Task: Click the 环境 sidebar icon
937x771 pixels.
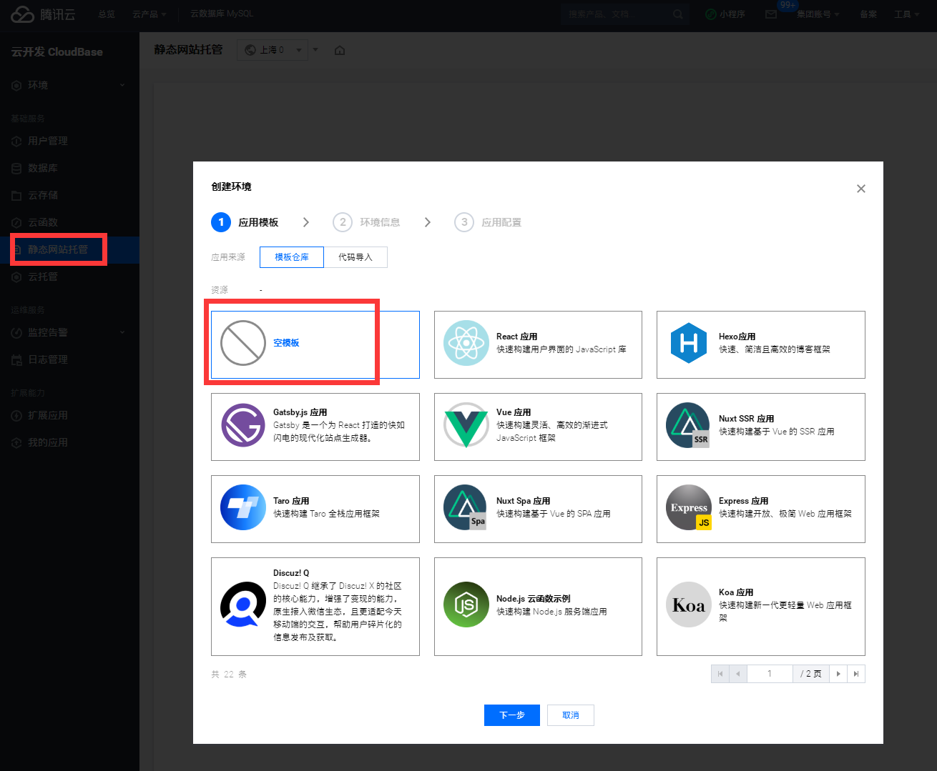Action: [16, 85]
